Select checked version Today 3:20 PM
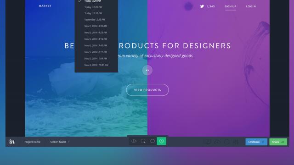The image size is (294, 165). [x=93, y=1]
